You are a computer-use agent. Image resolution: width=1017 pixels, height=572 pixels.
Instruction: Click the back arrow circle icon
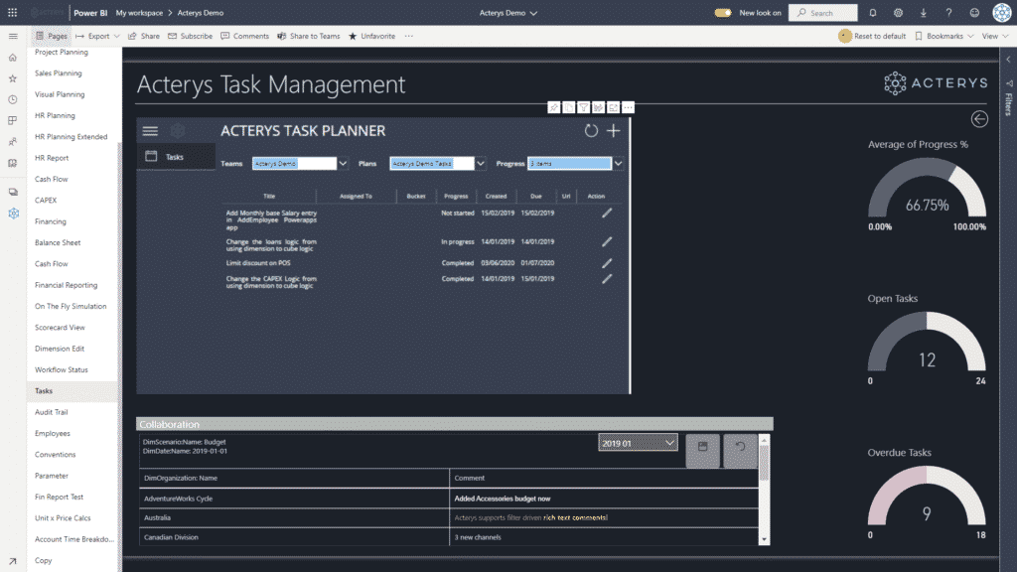pyautogui.click(x=979, y=119)
